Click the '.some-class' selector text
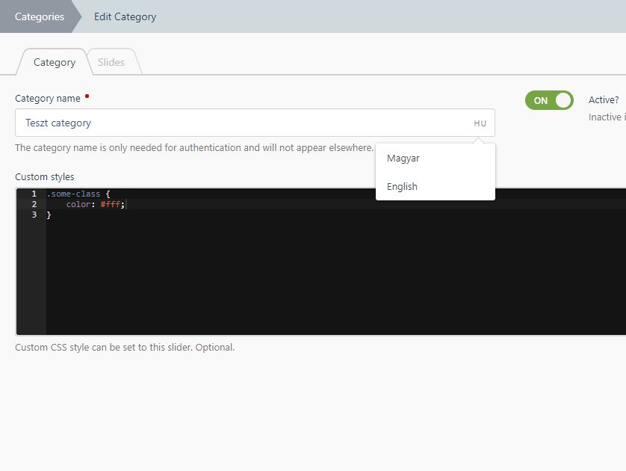The height and width of the screenshot is (471, 626). 73,194
